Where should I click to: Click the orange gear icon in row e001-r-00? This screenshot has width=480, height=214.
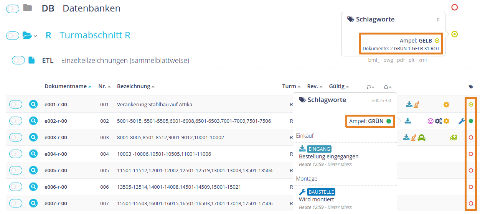(446, 104)
